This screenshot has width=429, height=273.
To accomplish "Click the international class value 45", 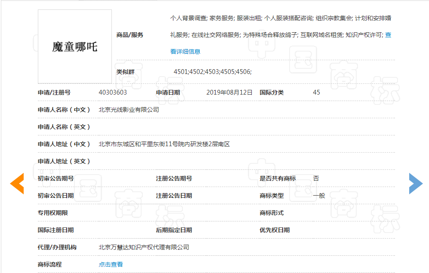I will point(316,92).
